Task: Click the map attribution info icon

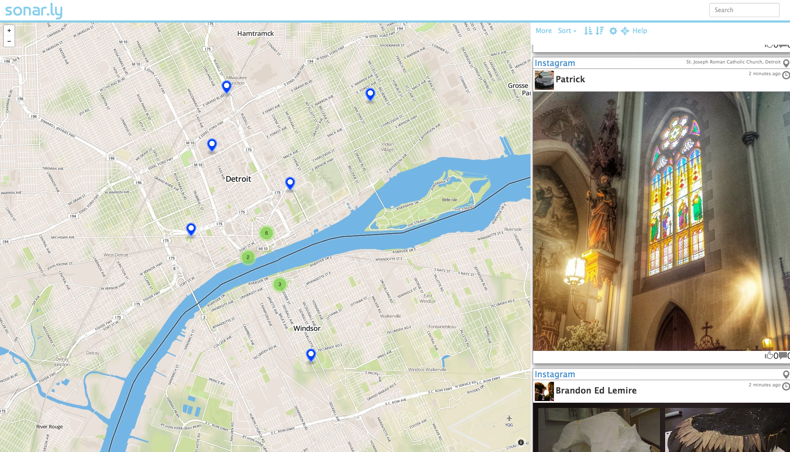Action: 521,442
